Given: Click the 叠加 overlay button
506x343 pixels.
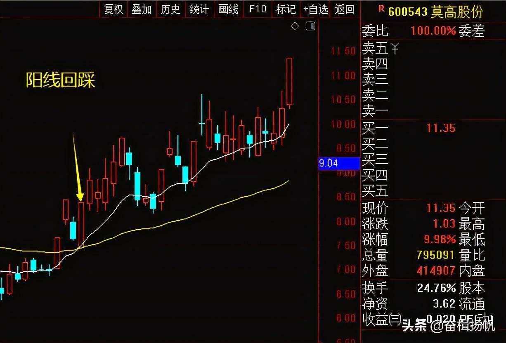Looking at the screenshot, I should [142, 9].
